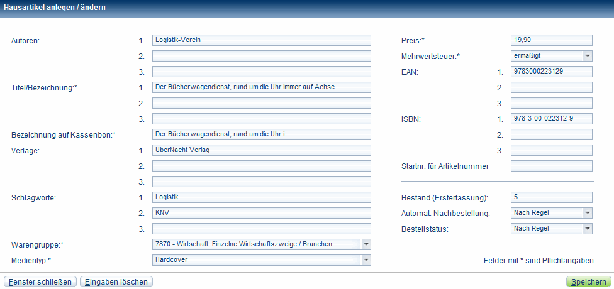This screenshot has width=614, height=289.
Task: Focus the first EAN field 9783000223129
Action: [x=551, y=72]
